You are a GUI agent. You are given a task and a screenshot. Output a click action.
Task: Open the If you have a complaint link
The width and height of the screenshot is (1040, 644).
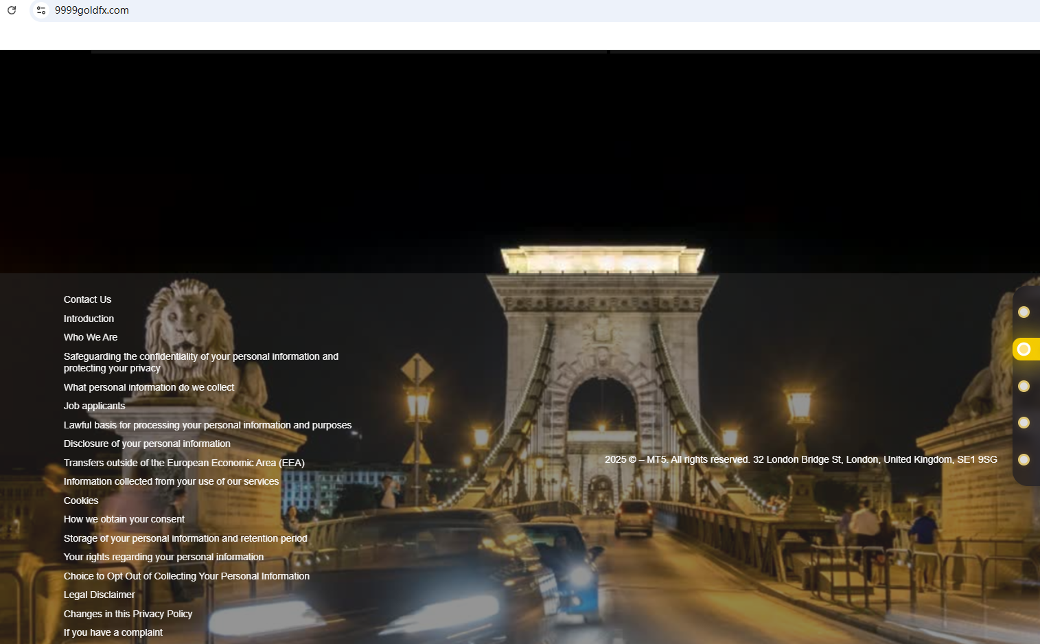(x=113, y=632)
